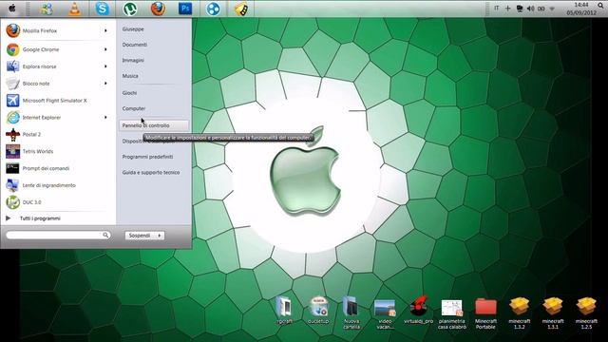
Task: Open the shutdown options arrow beside Sospendi
Action: click(x=160, y=236)
